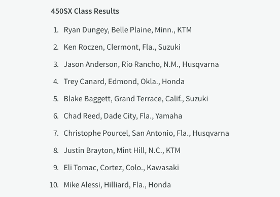Select the Eli Tomac, Cortez entry
Image resolution: width=280 pixels, height=197 pixels.
point(121,168)
